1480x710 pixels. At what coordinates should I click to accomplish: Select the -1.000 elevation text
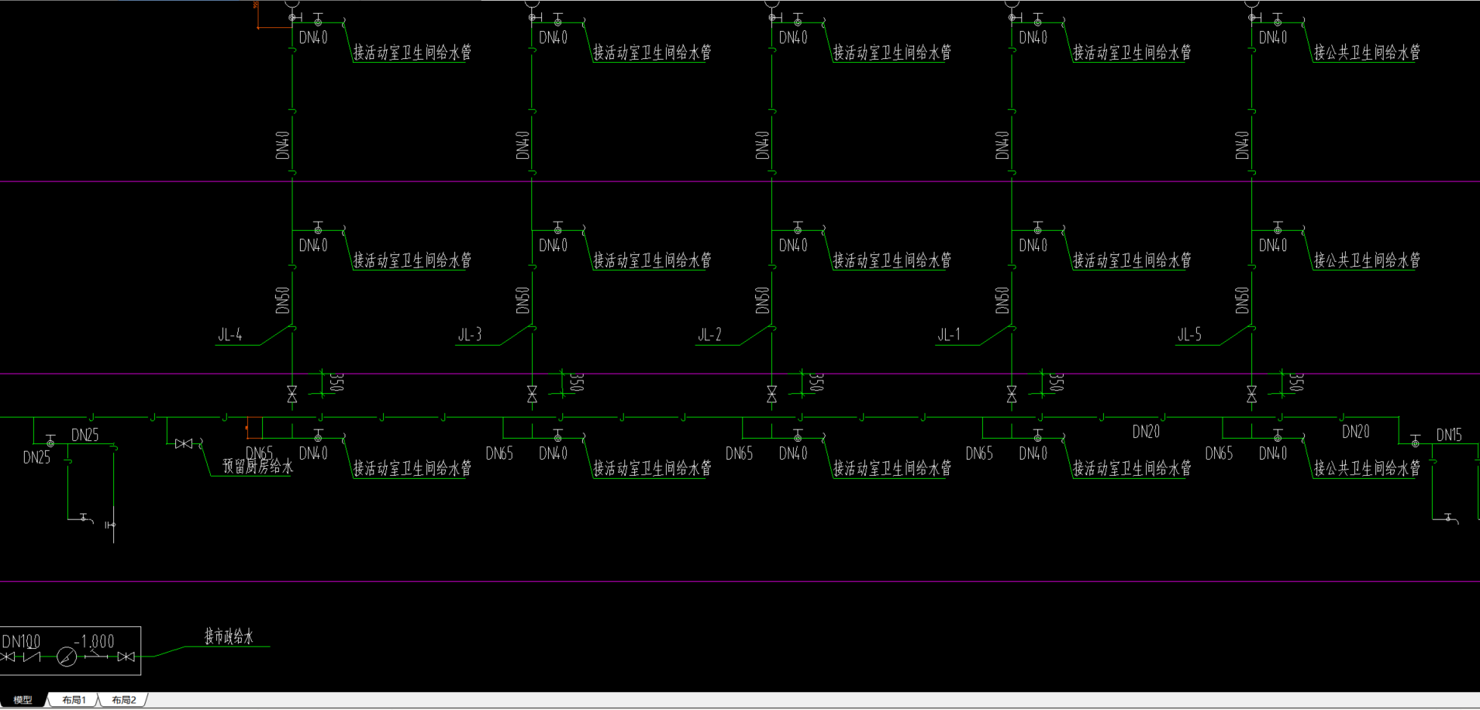94,642
